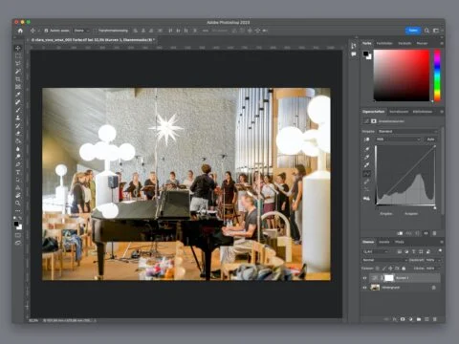
Task: Open the comments panel icon
Action: coord(354,54)
